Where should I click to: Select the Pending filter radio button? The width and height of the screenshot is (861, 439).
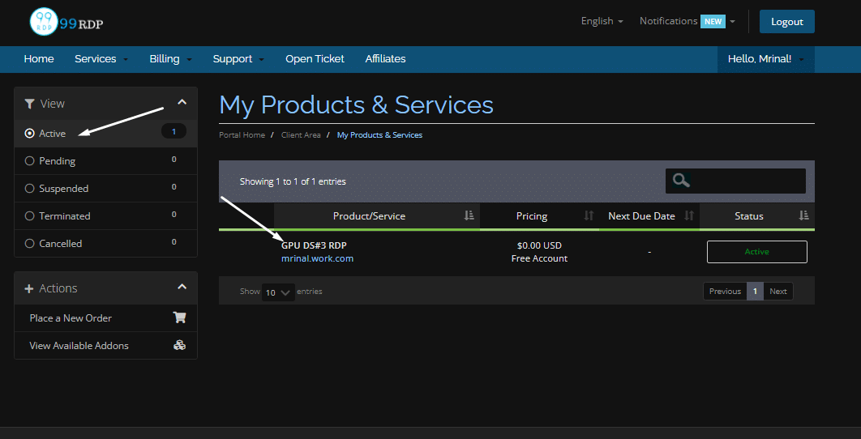click(x=30, y=161)
